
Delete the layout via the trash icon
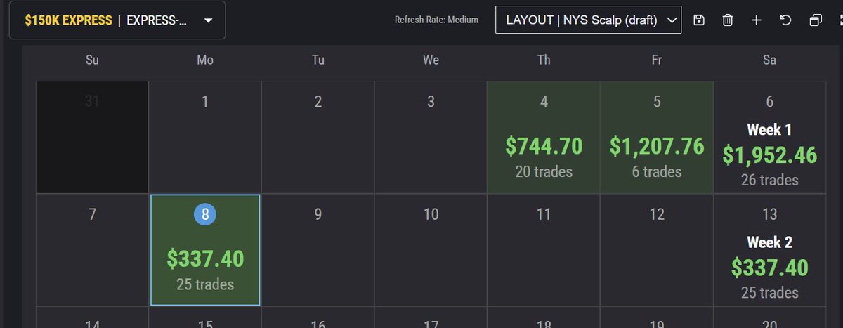728,20
